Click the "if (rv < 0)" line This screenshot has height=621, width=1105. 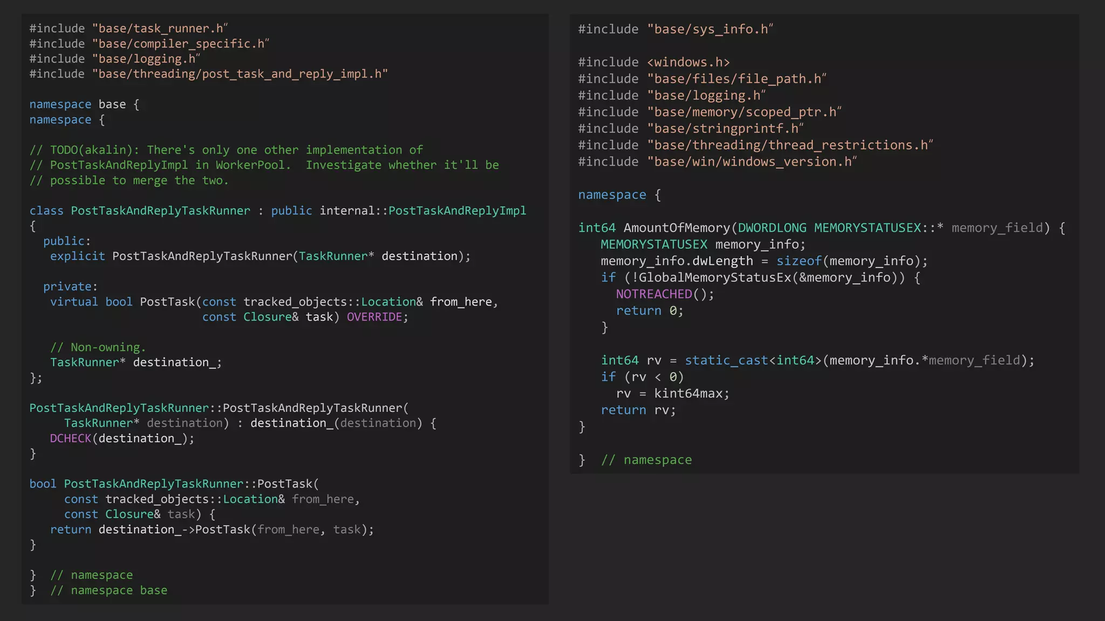[x=642, y=377]
